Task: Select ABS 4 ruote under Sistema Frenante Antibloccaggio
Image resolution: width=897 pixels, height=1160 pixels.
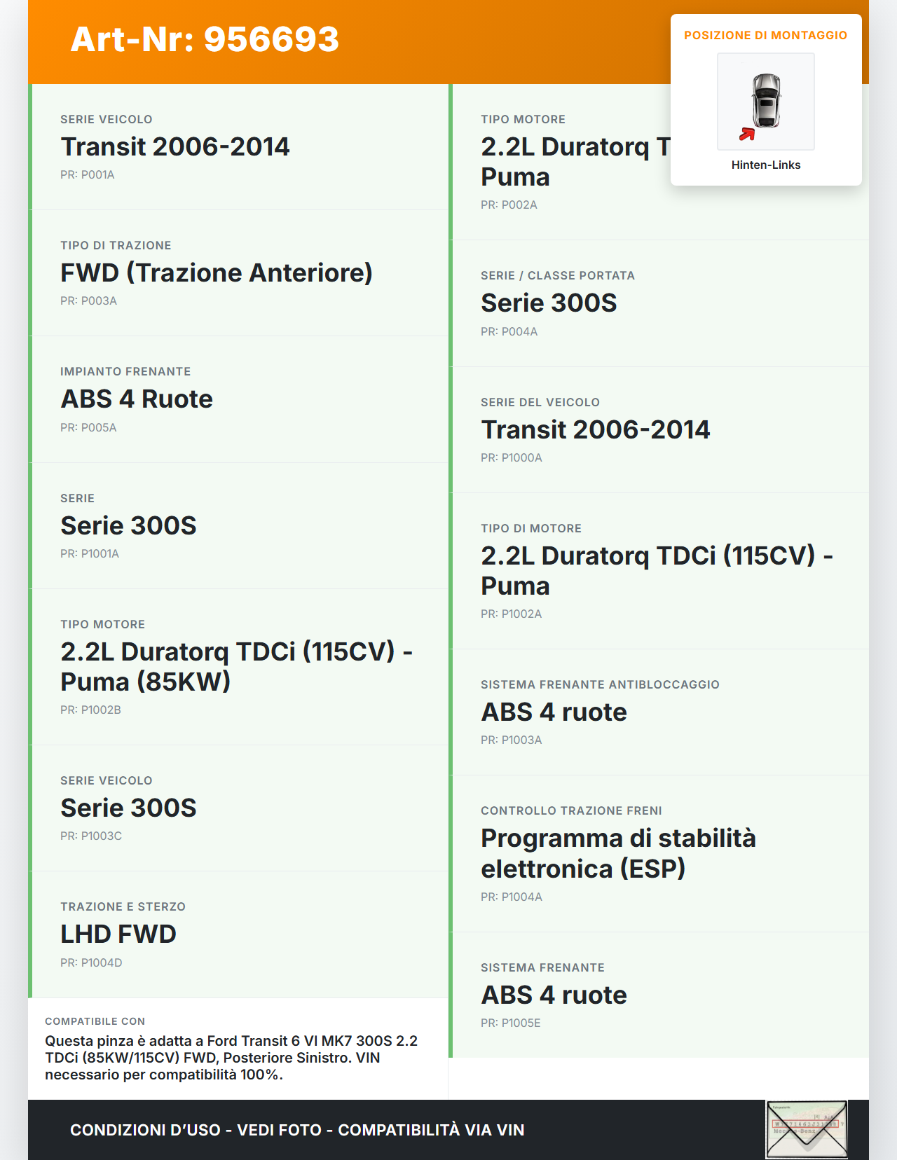Action: pyautogui.click(x=554, y=712)
